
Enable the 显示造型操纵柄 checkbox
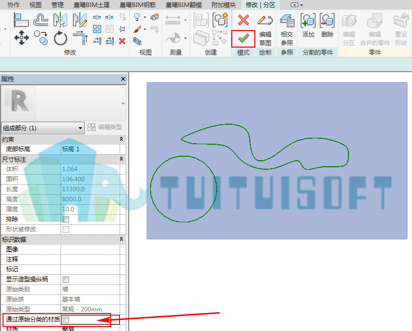click(66, 279)
